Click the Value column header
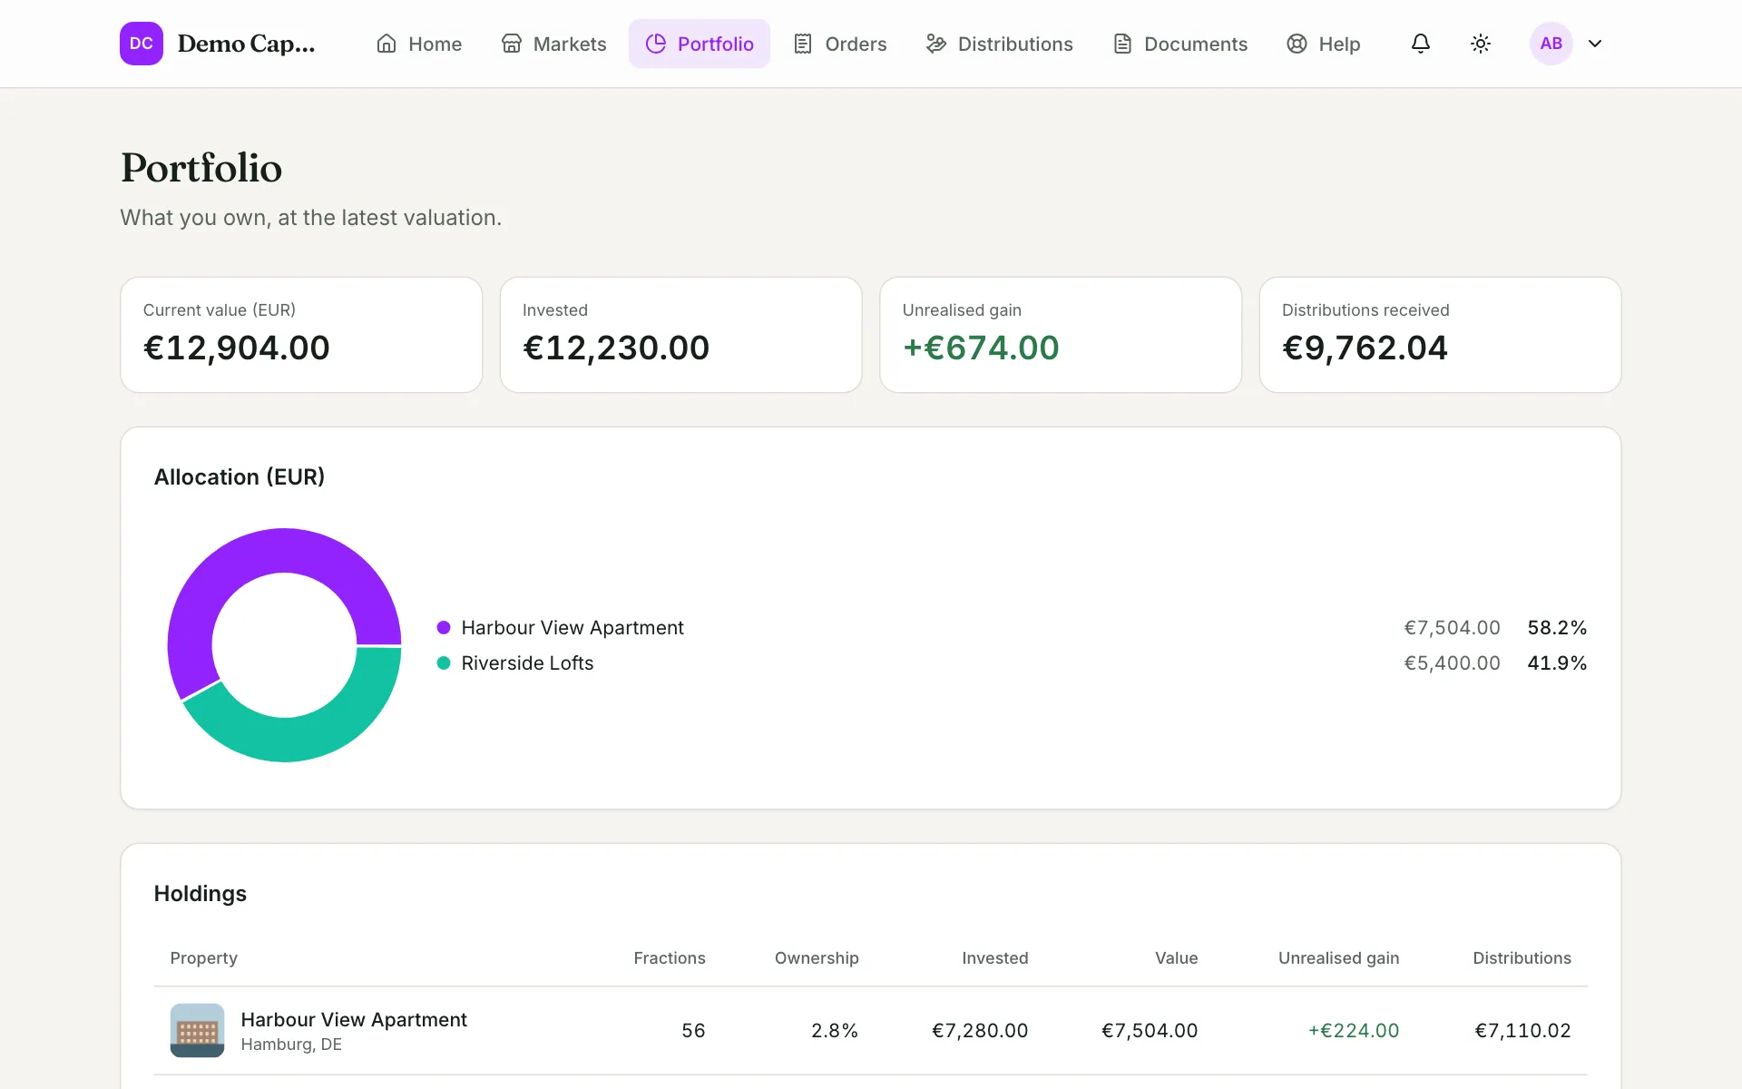This screenshot has height=1089, width=1742. 1176,958
